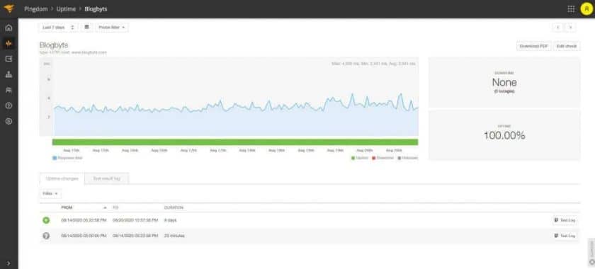Image resolution: width=595 pixels, height=269 pixels.
Task: Open the help question mark sidebar icon
Action: [x=8, y=105]
